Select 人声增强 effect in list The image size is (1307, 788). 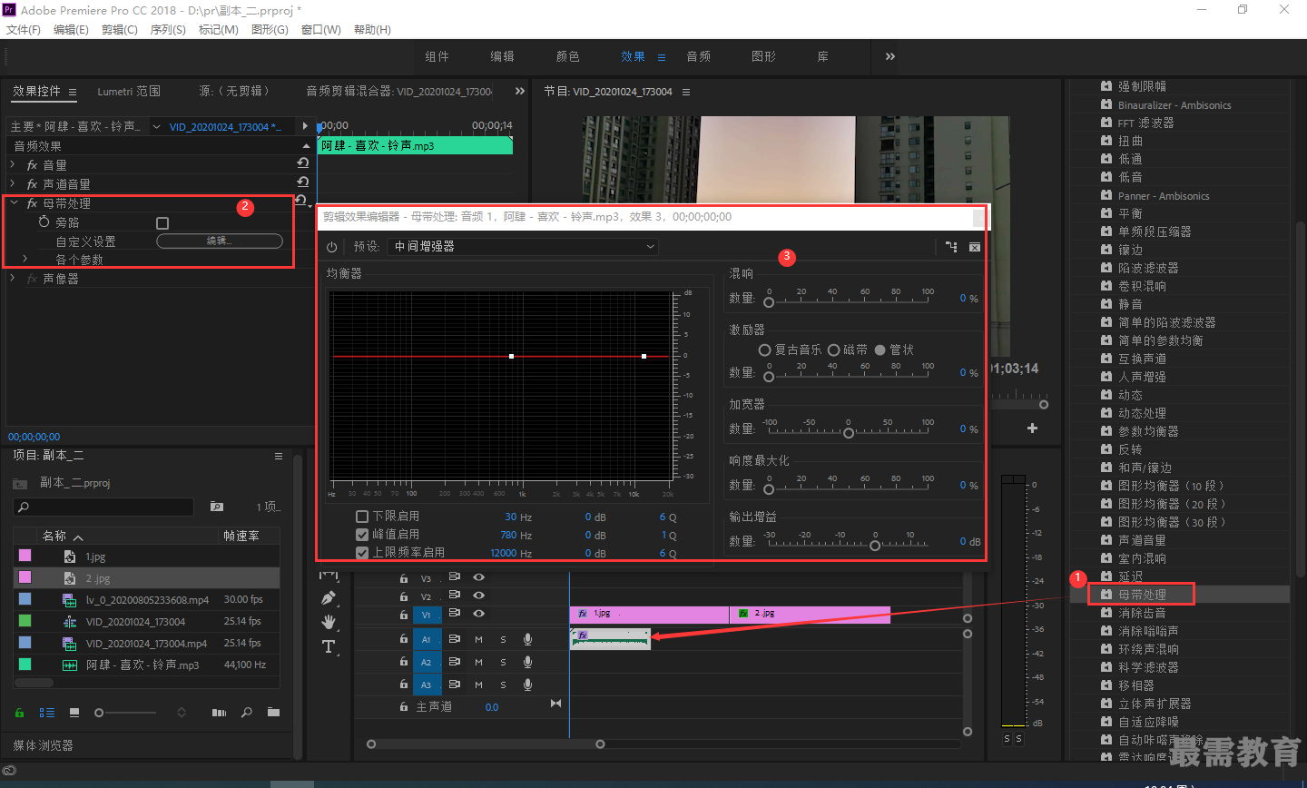[x=1142, y=377]
